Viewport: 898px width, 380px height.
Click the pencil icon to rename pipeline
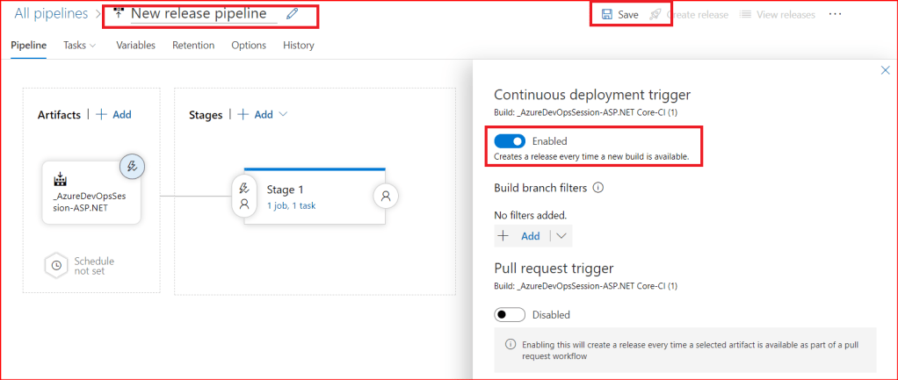[x=293, y=14]
